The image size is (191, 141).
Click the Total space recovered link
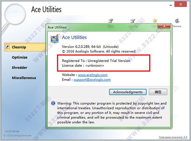click(173, 137)
